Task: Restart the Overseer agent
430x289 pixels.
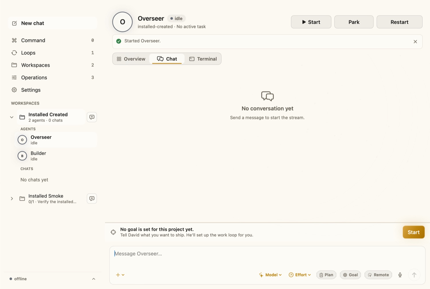Action: tap(399, 22)
